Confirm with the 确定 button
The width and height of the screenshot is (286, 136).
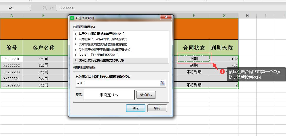[x=136, y=108]
